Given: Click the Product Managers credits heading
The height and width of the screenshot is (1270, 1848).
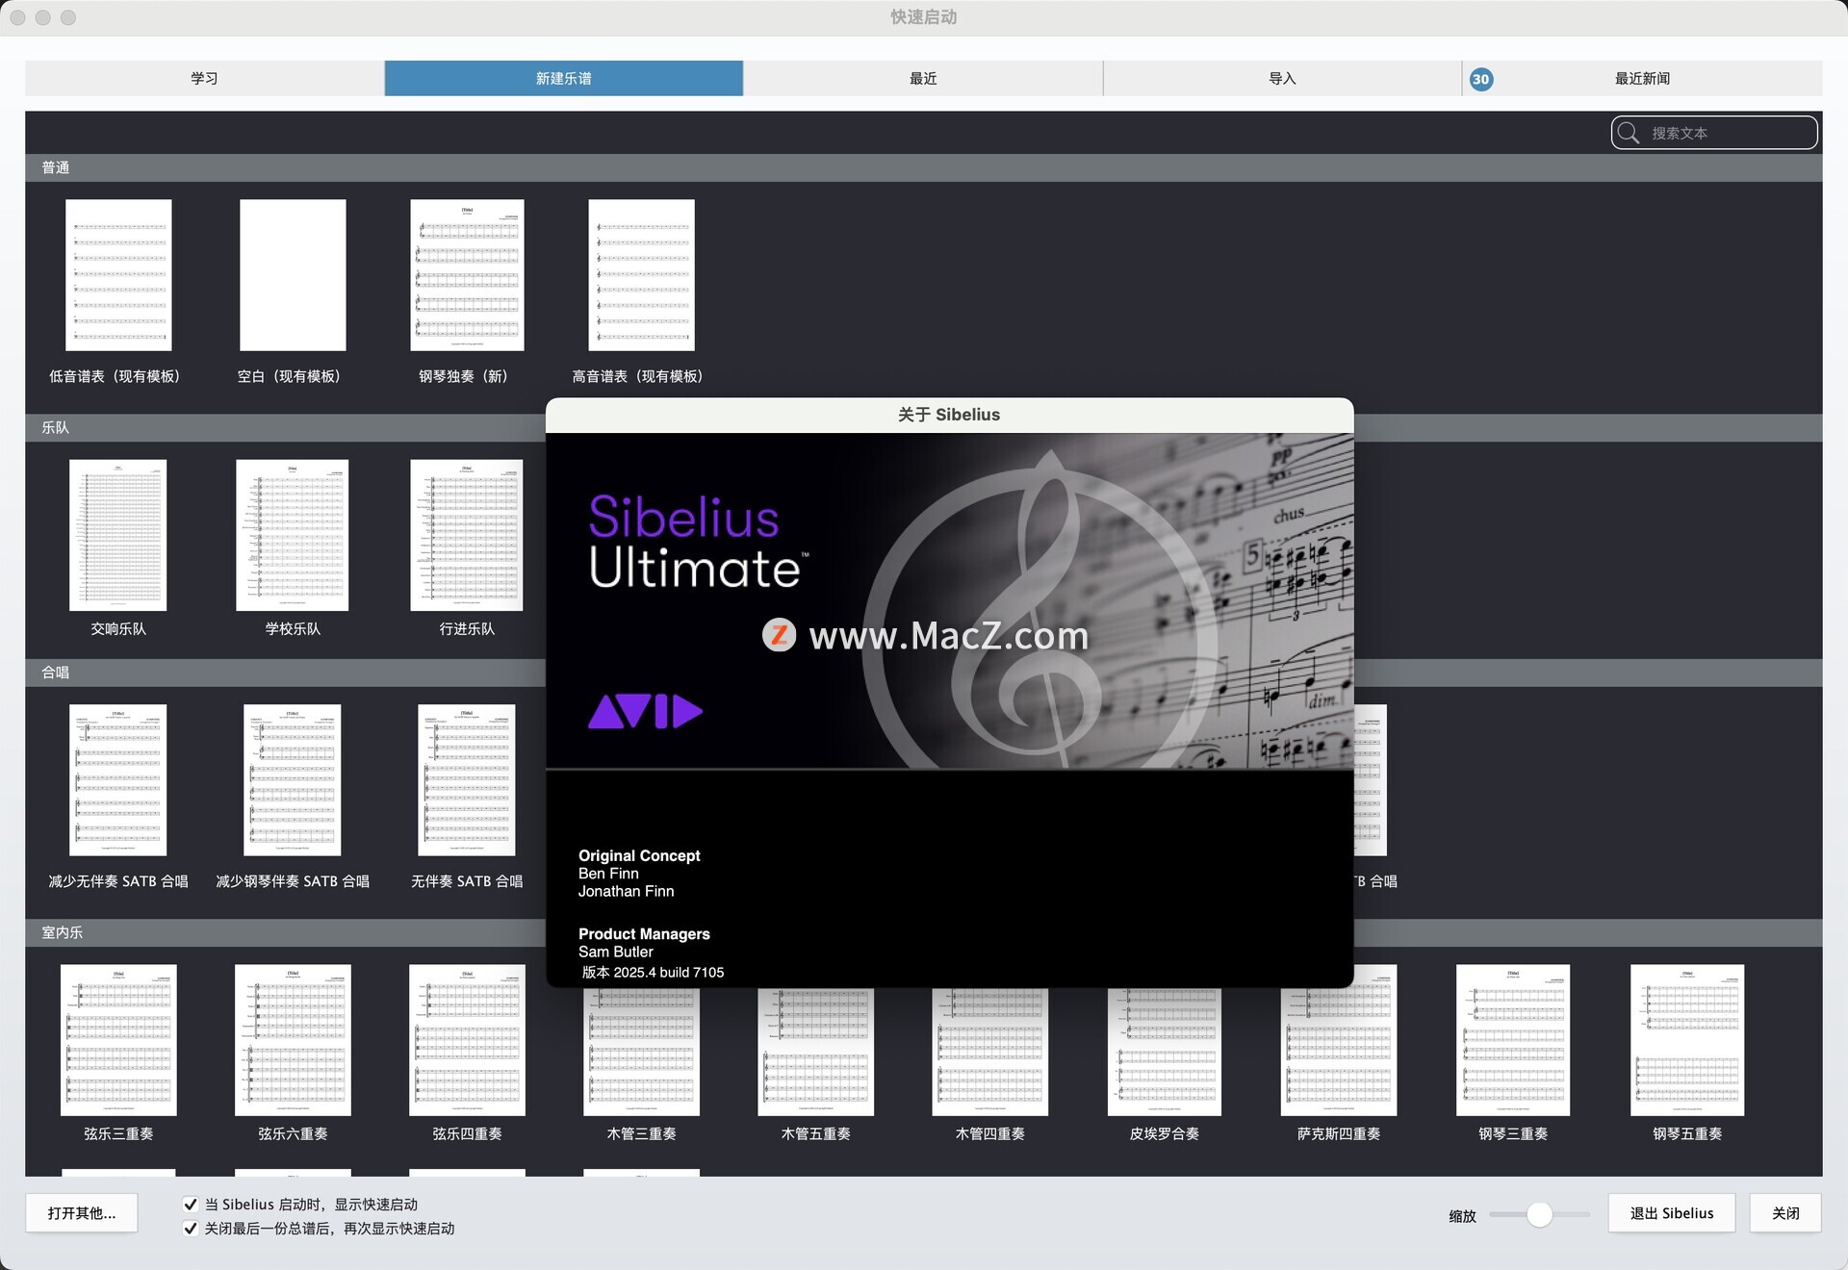Looking at the screenshot, I should click(644, 933).
